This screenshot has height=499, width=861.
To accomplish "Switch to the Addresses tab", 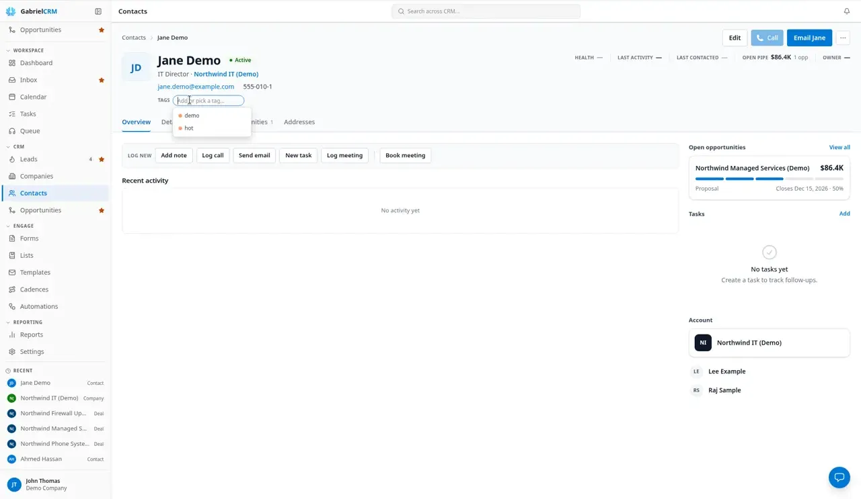I will click(x=299, y=122).
